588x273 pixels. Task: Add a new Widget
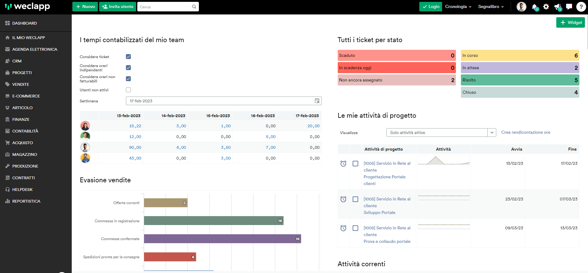pyautogui.click(x=570, y=22)
